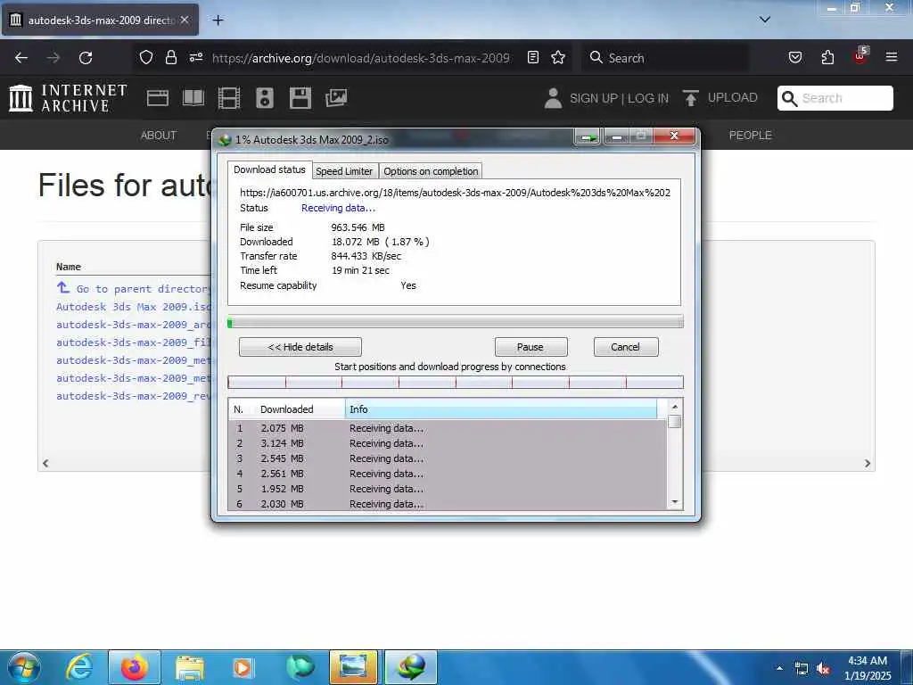Viewport: 913px width, 685px height.
Task: Click the LOG IN link
Action: (647, 98)
